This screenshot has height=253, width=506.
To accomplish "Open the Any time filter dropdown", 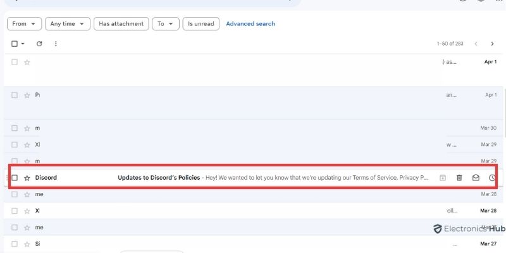I will point(68,24).
